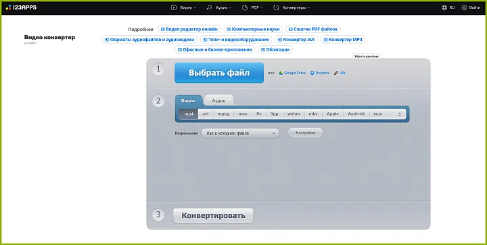Screen dimensions: 487x245
Task: Switch to the Видео tab
Action: 188,101
